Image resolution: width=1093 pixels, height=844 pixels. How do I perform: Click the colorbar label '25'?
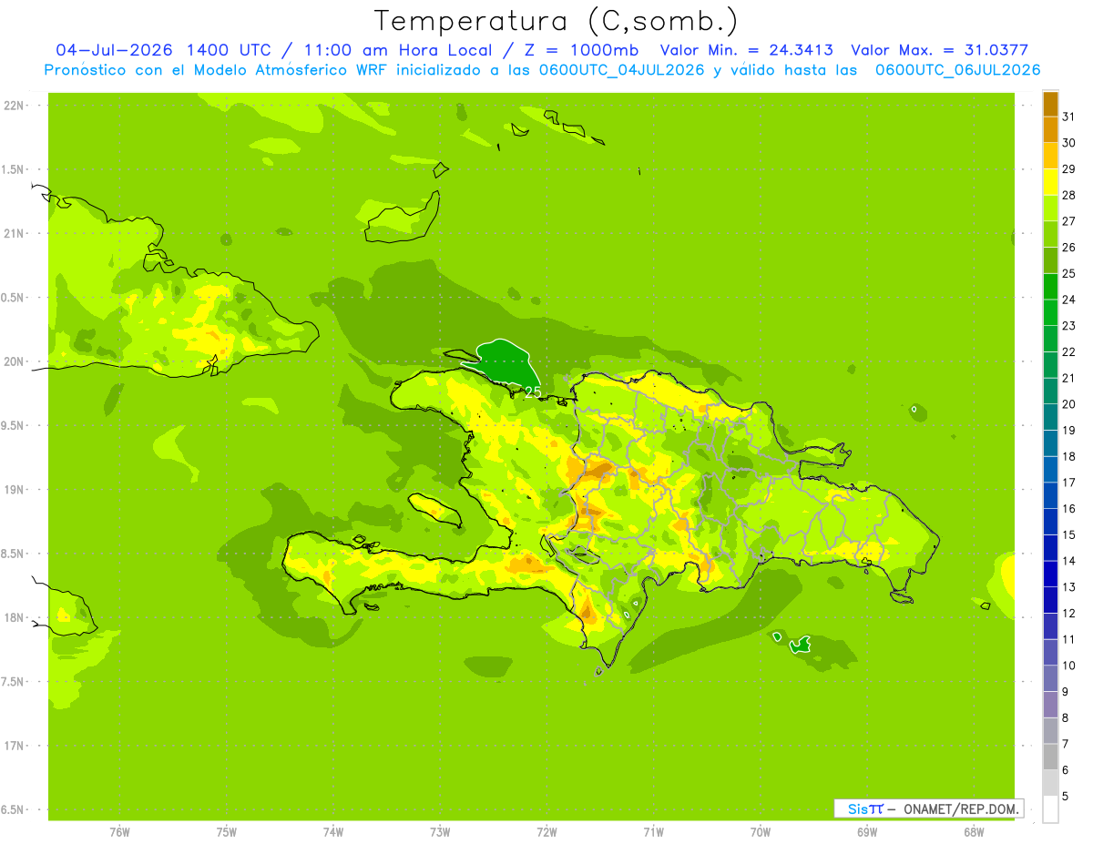click(x=1068, y=273)
